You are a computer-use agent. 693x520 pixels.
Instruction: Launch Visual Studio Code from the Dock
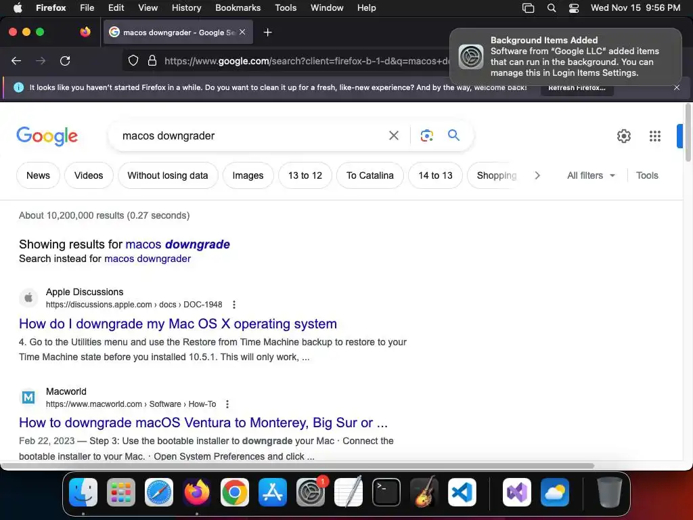pos(462,492)
